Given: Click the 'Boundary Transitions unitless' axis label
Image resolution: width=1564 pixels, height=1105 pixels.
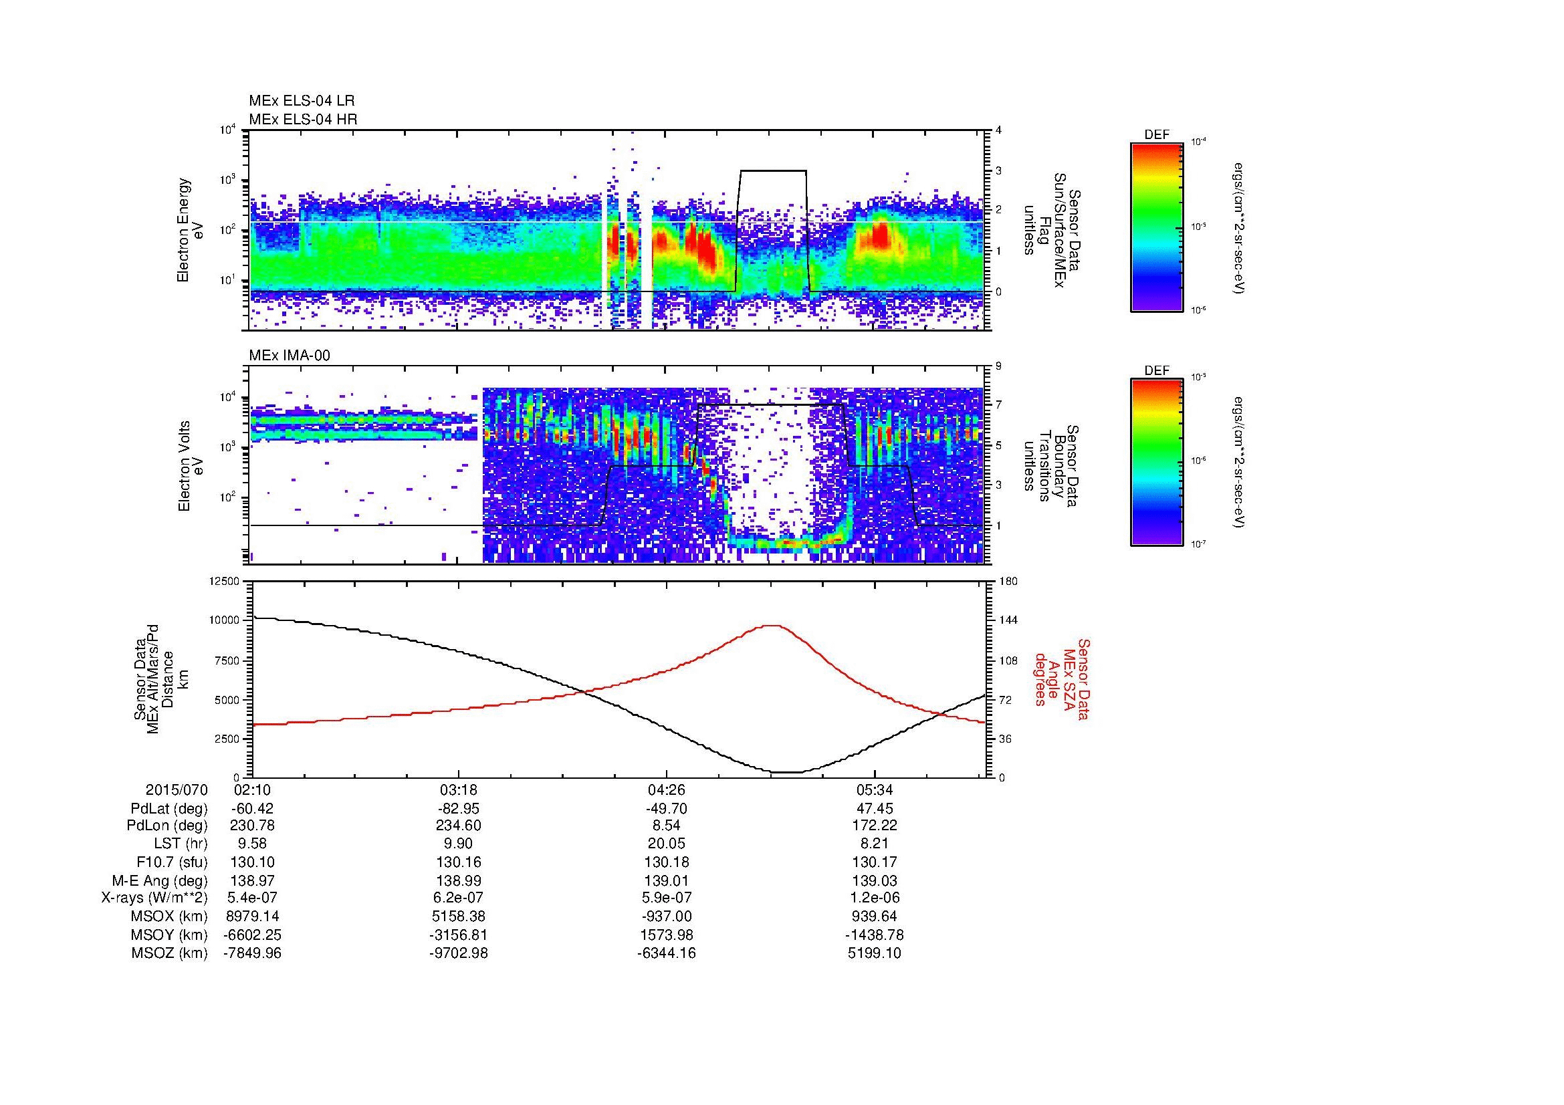Looking at the screenshot, I should tap(1050, 466).
